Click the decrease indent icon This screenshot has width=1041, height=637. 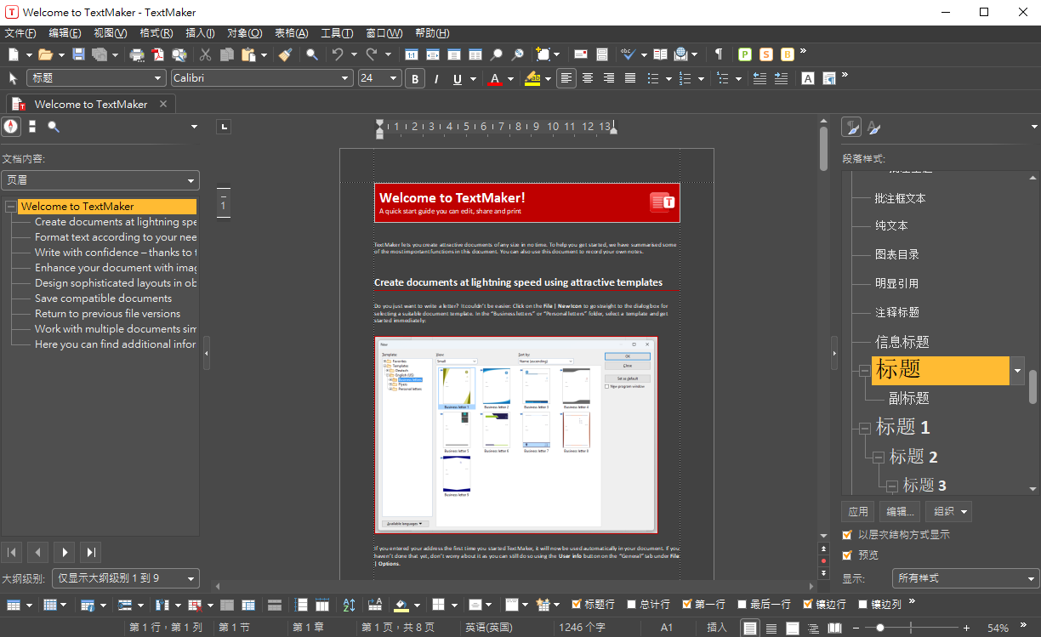coord(759,78)
